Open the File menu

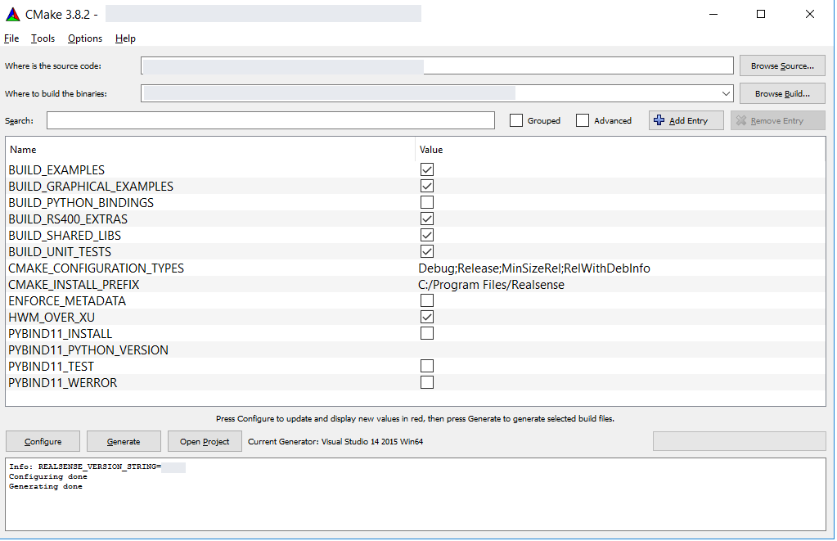(11, 38)
